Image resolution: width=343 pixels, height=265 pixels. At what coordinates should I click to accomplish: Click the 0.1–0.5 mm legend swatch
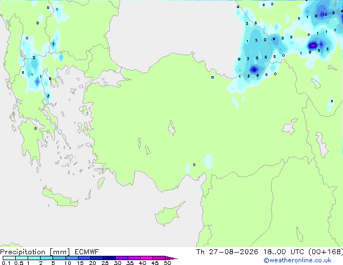9,258
